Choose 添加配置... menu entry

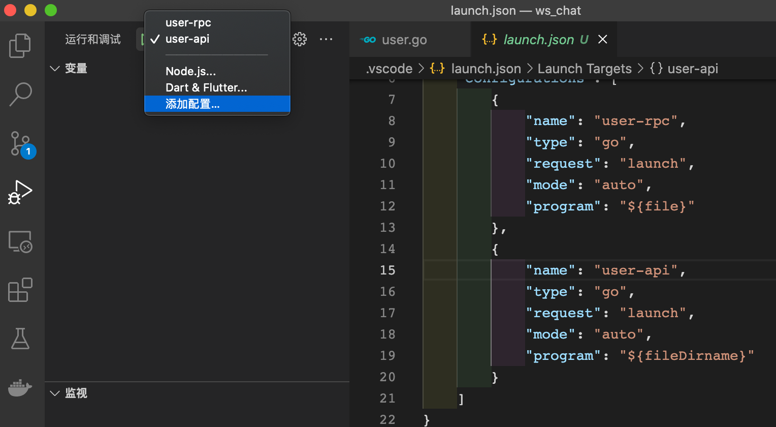pyautogui.click(x=217, y=104)
